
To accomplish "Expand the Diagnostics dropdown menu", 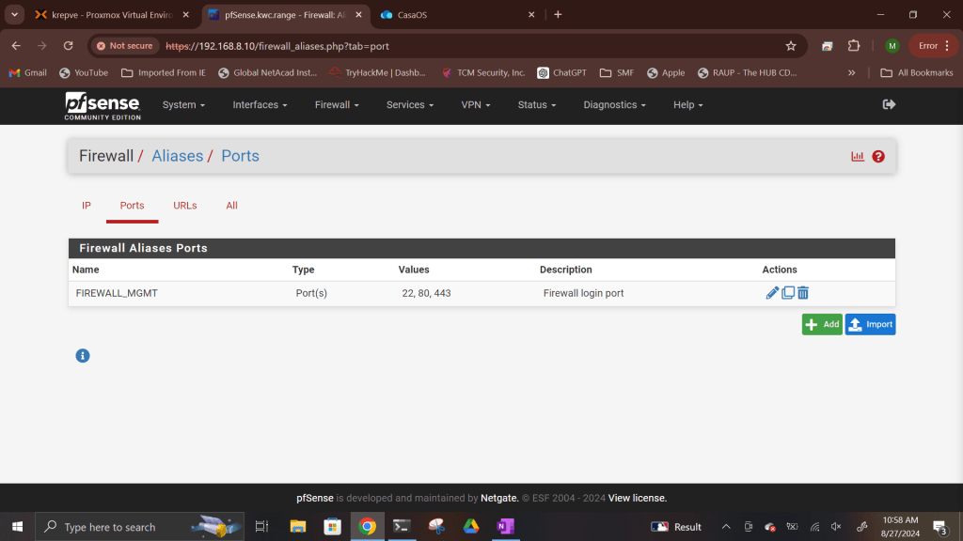I will 614,105.
